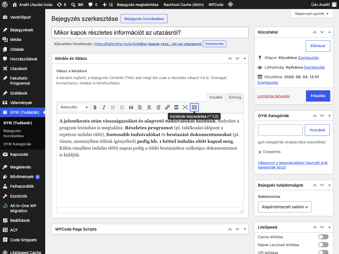Viewport: 339px width, 254px height.
Task: Switch to the Szöveg editor tab
Action: [x=235, y=97]
